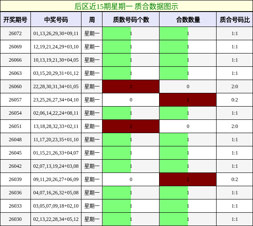Image resolution: width=253 pixels, height=226 pixels.
Task: Click dark red prime count bar for 26060
Action: (131, 86)
